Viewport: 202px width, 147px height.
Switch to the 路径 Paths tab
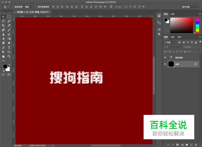click(x=179, y=37)
